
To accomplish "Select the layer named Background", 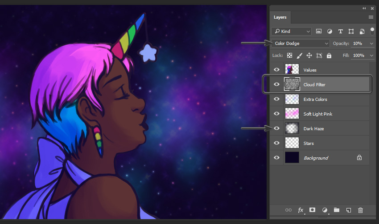I will (x=316, y=158).
